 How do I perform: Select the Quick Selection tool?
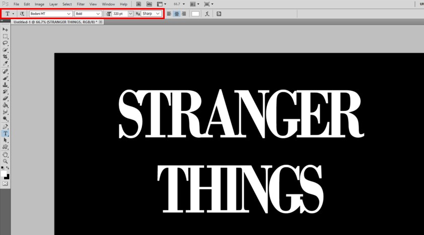pyautogui.click(x=5, y=50)
